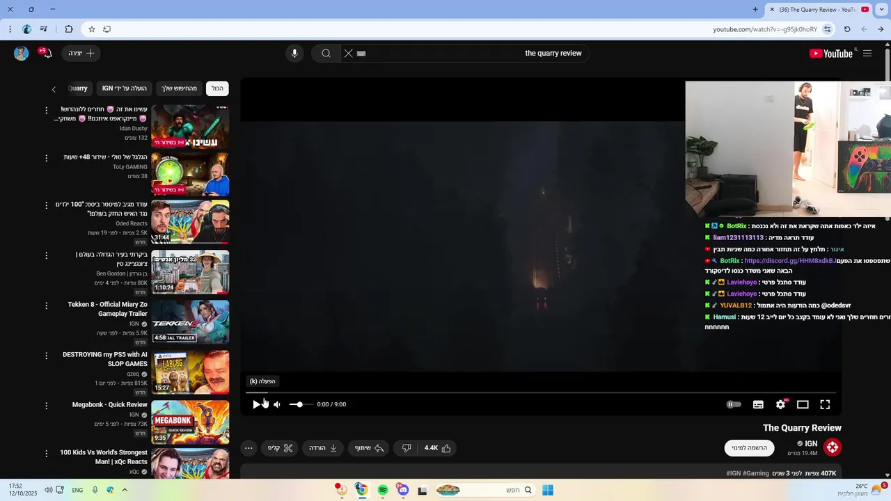Open options menu for Ben Gordon video

(x=47, y=255)
